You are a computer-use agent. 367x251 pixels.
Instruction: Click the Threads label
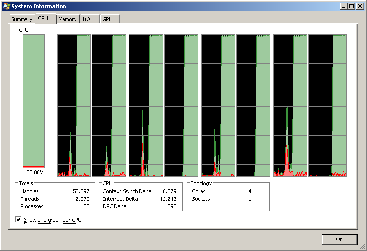[30, 199]
